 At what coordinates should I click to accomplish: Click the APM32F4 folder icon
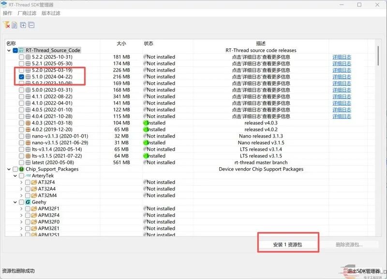click(34, 215)
